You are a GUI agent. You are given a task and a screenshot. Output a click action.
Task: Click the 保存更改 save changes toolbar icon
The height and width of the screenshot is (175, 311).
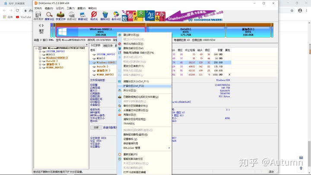pyautogui.click(x=38, y=16)
